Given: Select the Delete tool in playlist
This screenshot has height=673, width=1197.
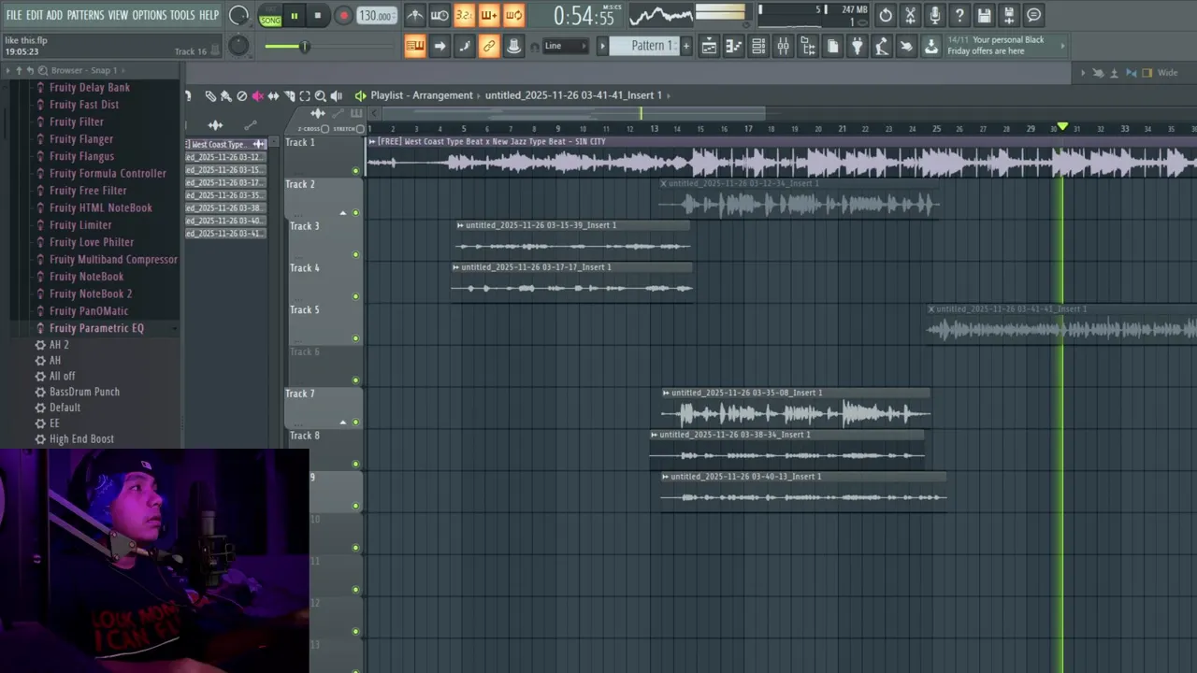Looking at the screenshot, I should click(241, 95).
